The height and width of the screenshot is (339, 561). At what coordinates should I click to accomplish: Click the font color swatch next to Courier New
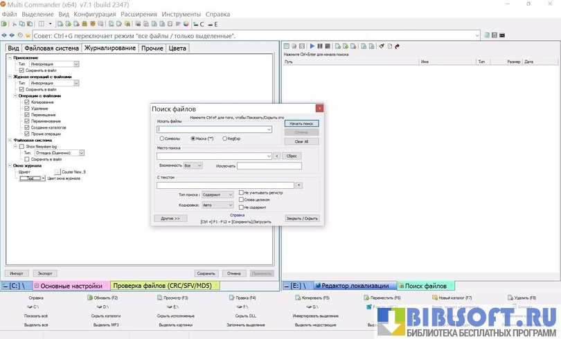tap(57, 172)
